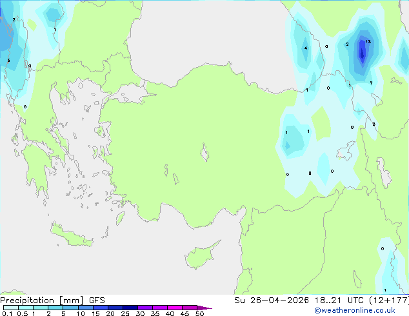Image resolution: width=409 pixels, height=316 pixels.
Task: Click the 20–25 mm legend color swatch
Action: (115, 308)
